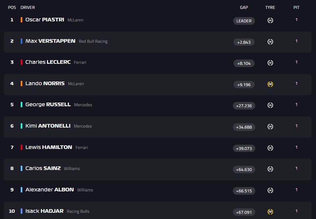The image size is (316, 219).
Task: Click the TYRE column header
Action: [x=270, y=7]
